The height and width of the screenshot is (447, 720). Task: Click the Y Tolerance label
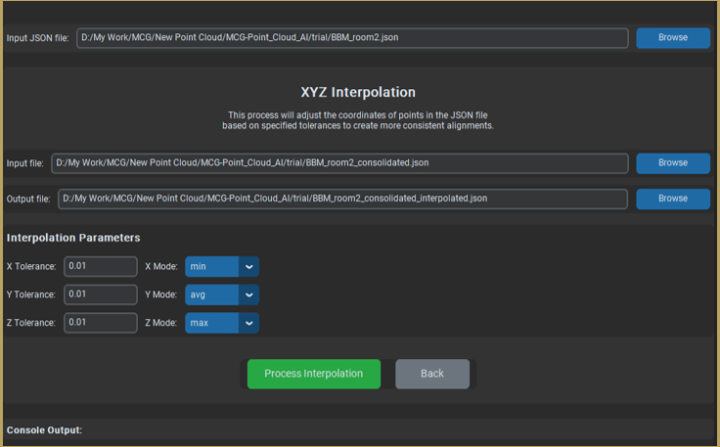tap(30, 294)
